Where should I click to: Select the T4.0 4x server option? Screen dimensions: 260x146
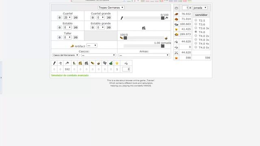(x=196, y=43)
